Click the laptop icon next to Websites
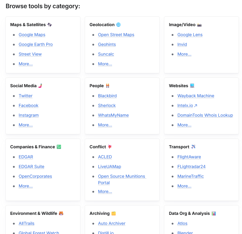The image size is (242, 234). point(192,86)
